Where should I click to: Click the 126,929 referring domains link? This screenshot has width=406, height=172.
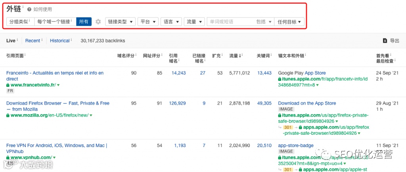click(177, 103)
